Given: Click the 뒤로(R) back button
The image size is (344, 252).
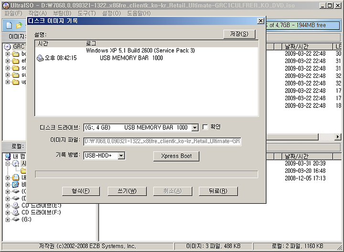Looking at the screenshot, I should pos(218,191).
